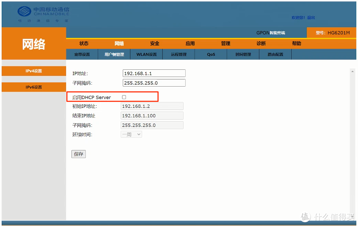
Task: Switch to the 远程管理 remote management tab
Action: (178, 54)
